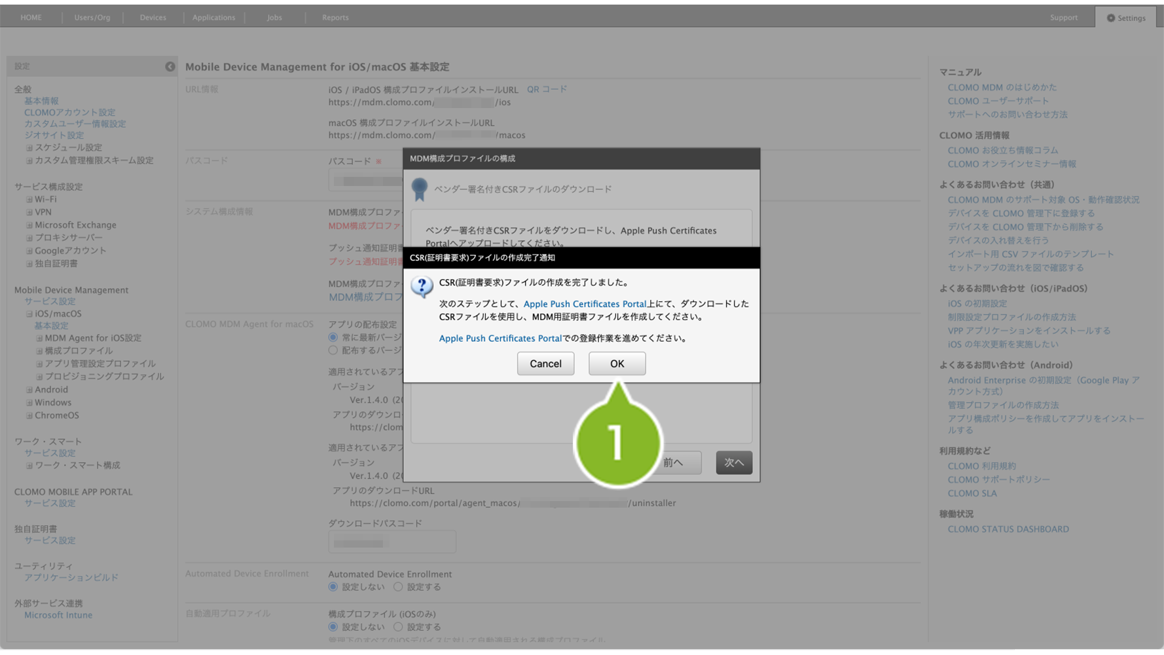The image size is (1164, 655).
Task: Open CLOMO MDM のはじめかた manual link
Action: (x=1002, y=87)
